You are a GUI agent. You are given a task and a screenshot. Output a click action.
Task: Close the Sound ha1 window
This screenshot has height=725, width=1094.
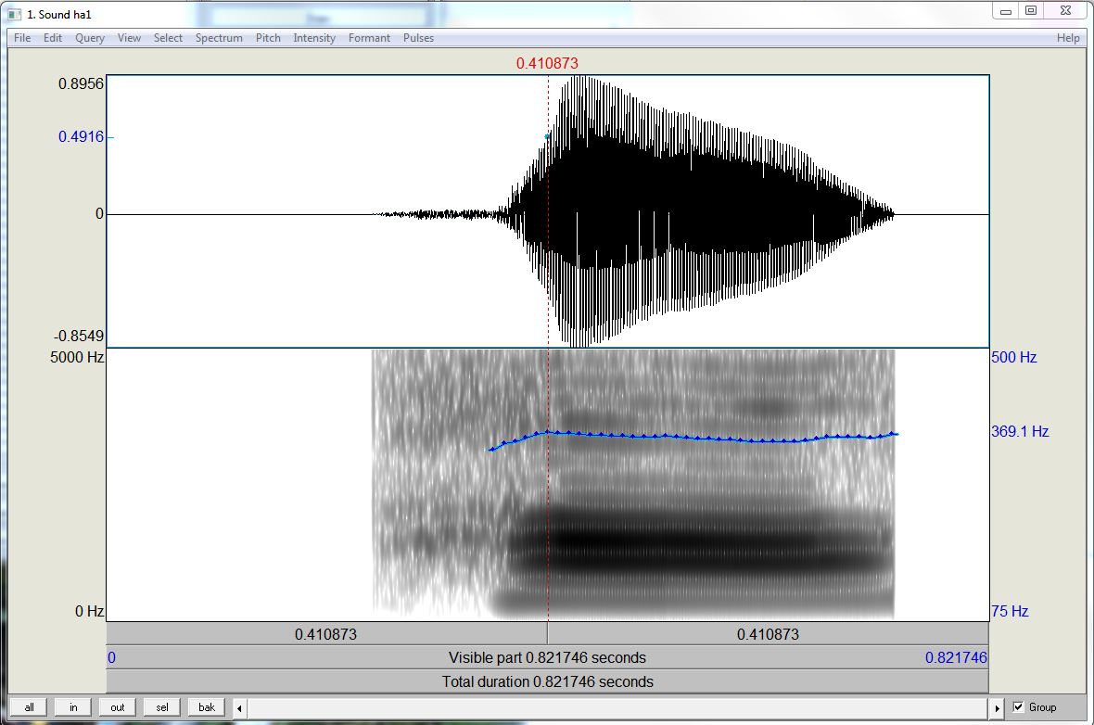[x=1065, y=11]
